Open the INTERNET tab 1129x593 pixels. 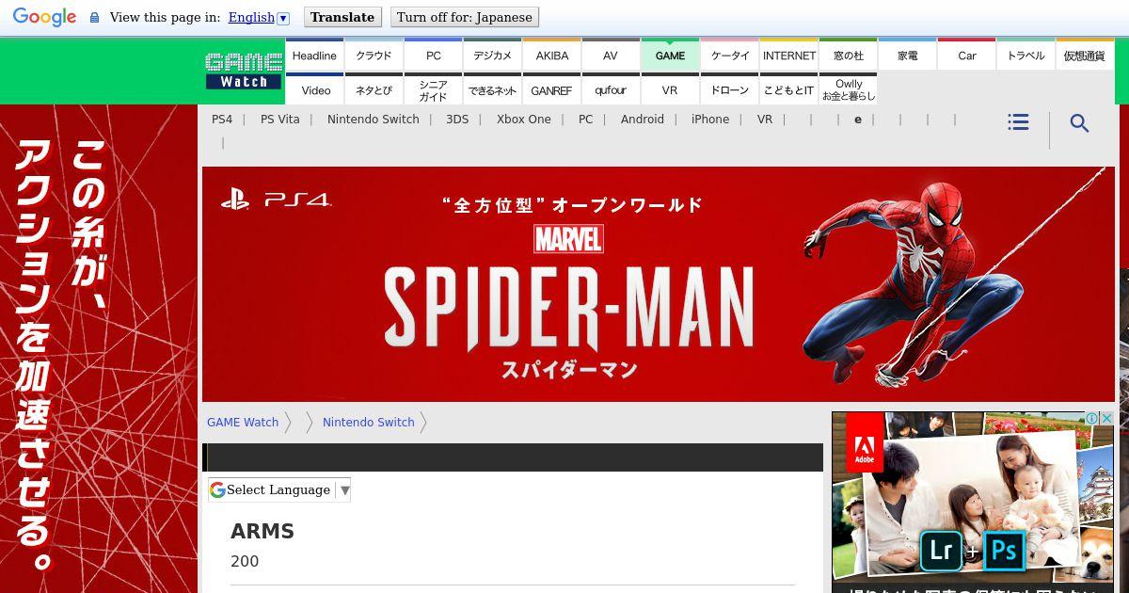(789, 56)
